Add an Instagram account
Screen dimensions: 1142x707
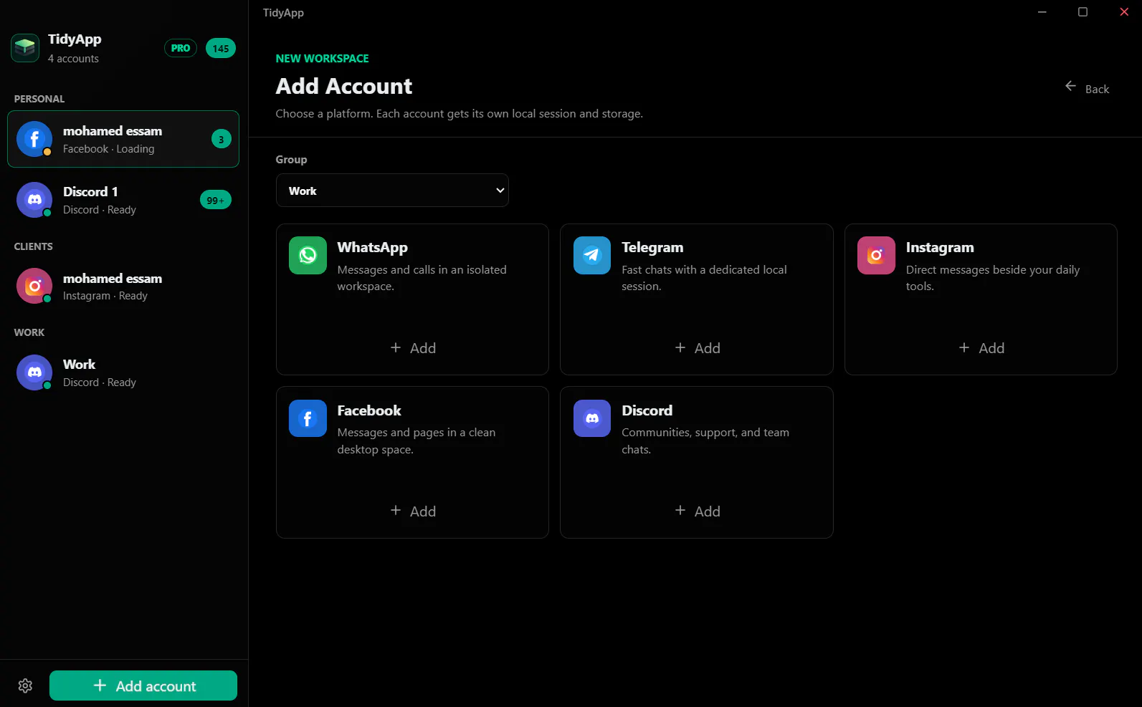tap(981, 348)
